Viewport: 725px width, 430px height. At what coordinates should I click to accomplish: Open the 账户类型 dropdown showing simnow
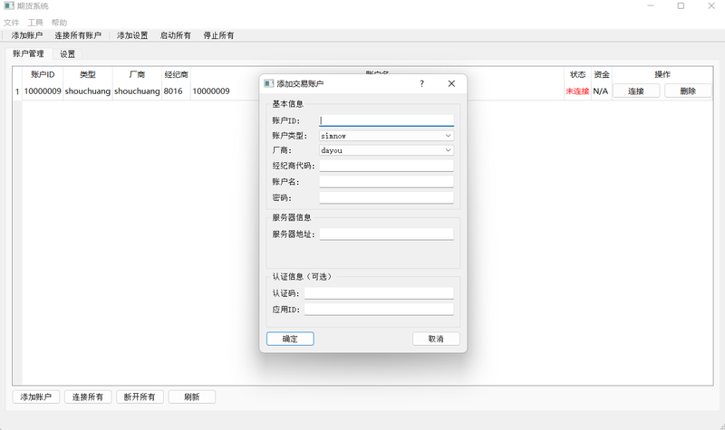(x=387, y=136)
